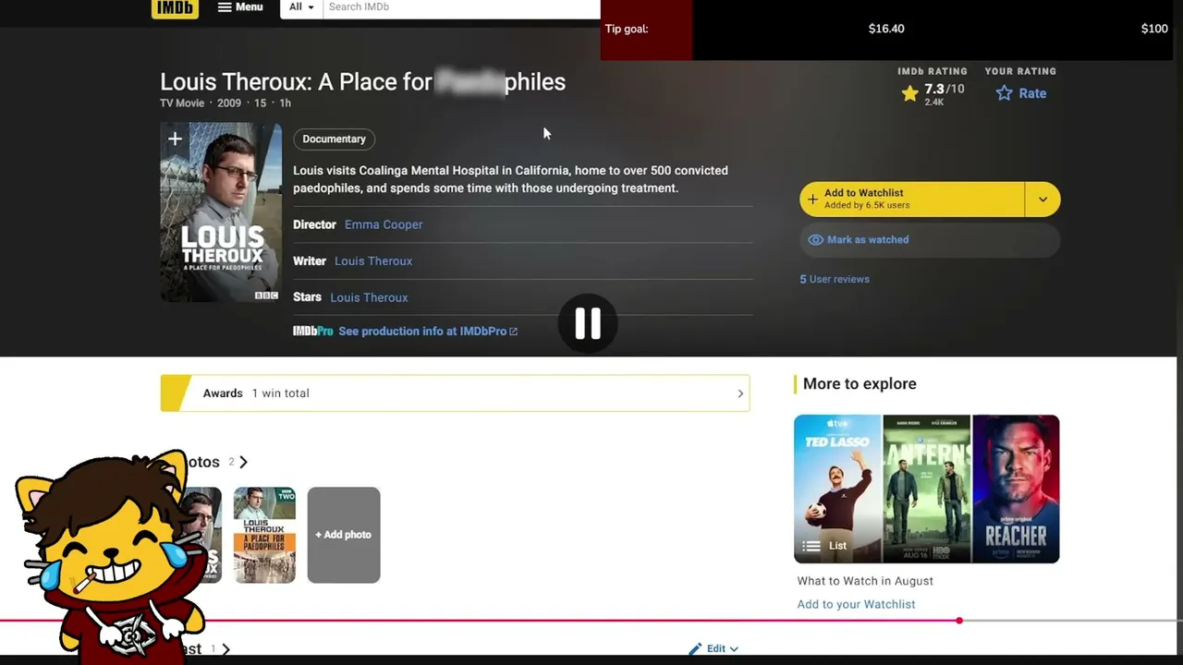Viewport: 1183px width, 665px height.
Task: Click Add to your Watchlist link
Action: pyautogui.click(x=856, y=604)
